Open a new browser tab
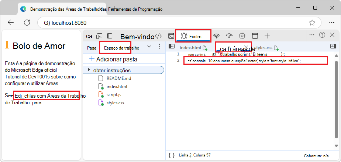The height and width of the screenshot is (162, 341). tap(115, 9)
